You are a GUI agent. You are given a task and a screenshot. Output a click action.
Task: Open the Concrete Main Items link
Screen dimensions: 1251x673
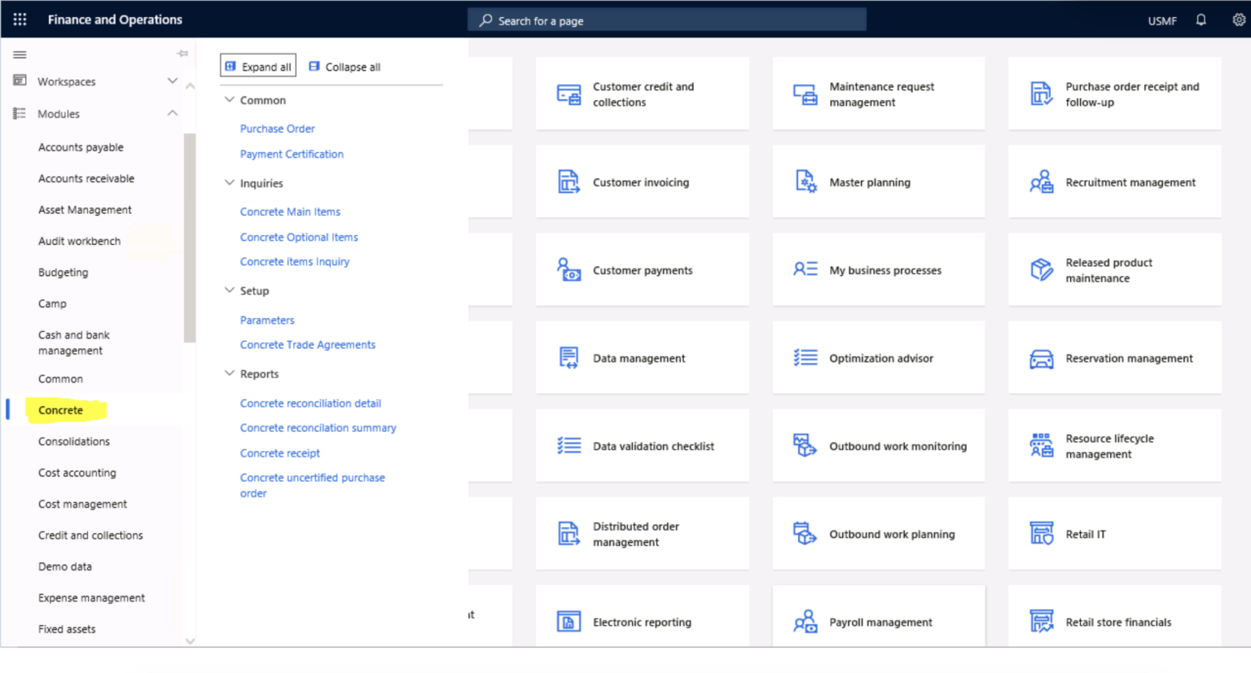pos(290,212)
